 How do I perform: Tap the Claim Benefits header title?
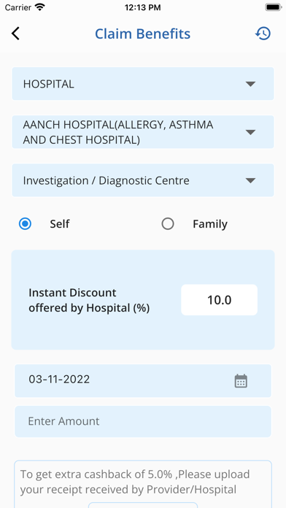tap(142, 34)
